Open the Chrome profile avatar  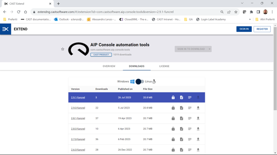point(265,12)
